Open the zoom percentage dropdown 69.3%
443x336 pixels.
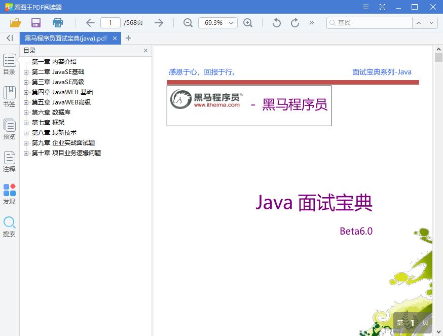218,23
